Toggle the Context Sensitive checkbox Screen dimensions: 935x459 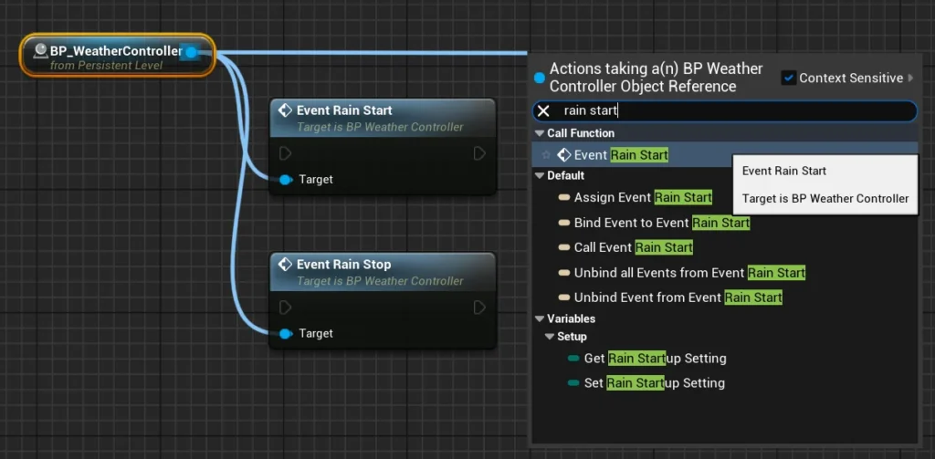click(x=789, y=78)
